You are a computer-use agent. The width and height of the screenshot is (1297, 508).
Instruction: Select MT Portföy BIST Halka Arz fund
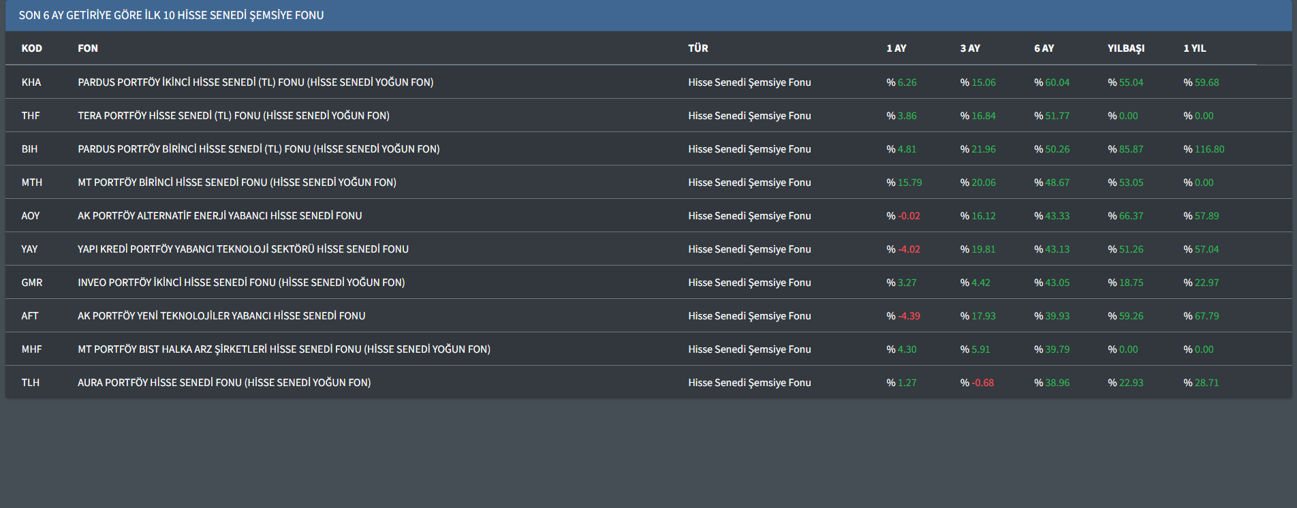(284, 349)
